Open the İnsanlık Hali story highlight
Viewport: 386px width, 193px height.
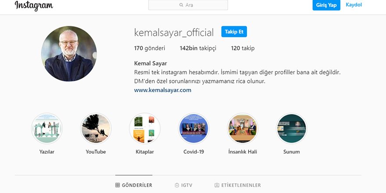point(243,129)
